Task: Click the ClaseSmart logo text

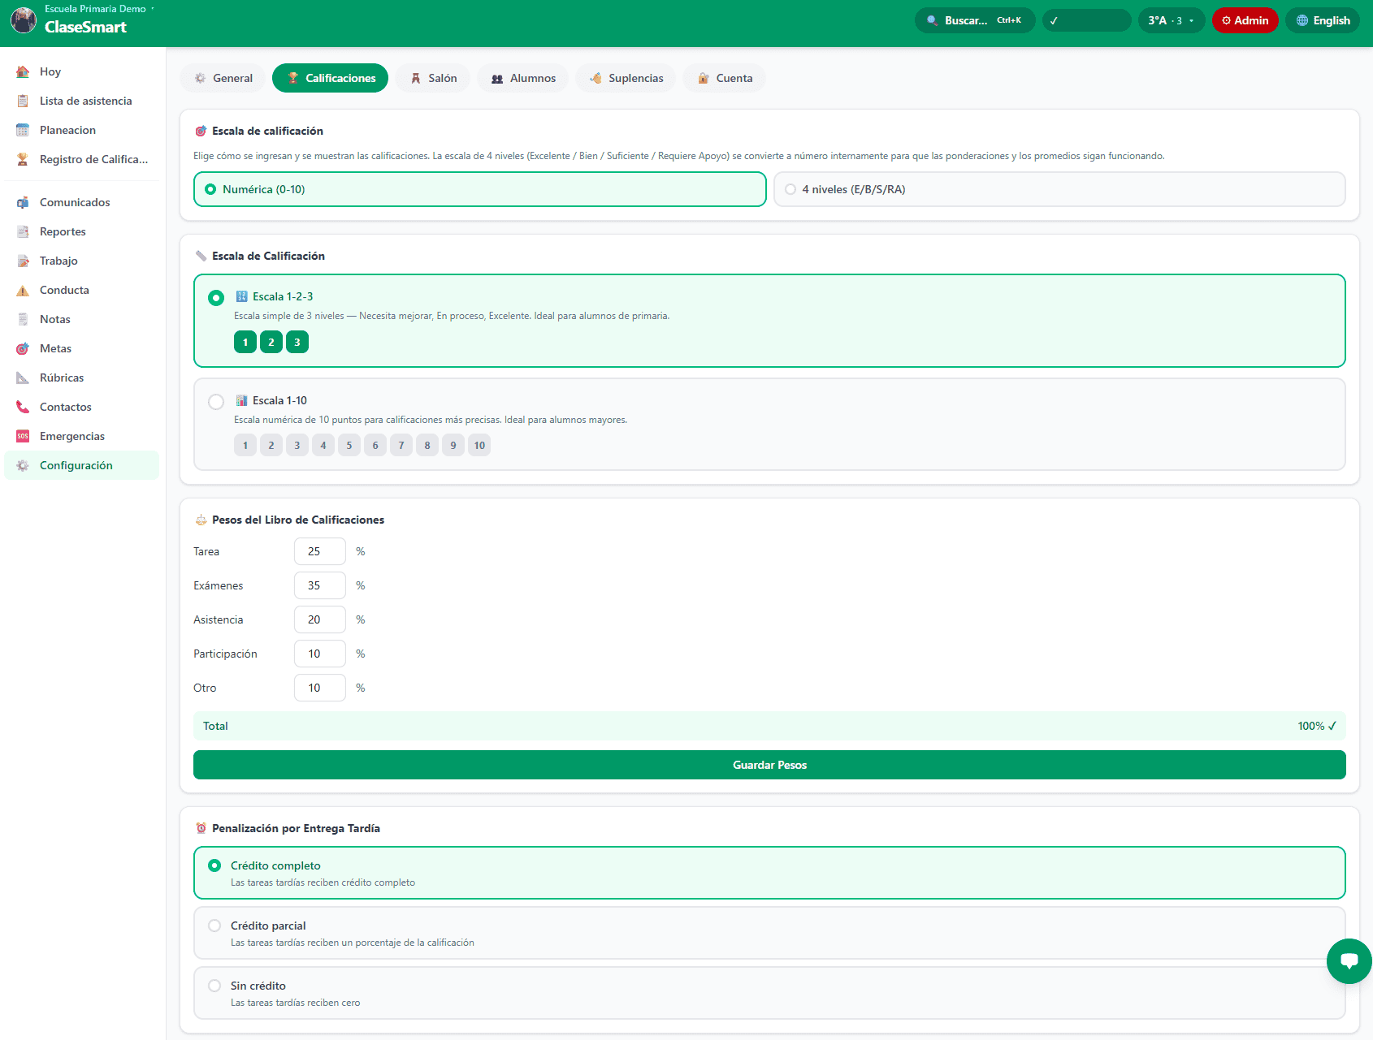Action: point(85,27)
